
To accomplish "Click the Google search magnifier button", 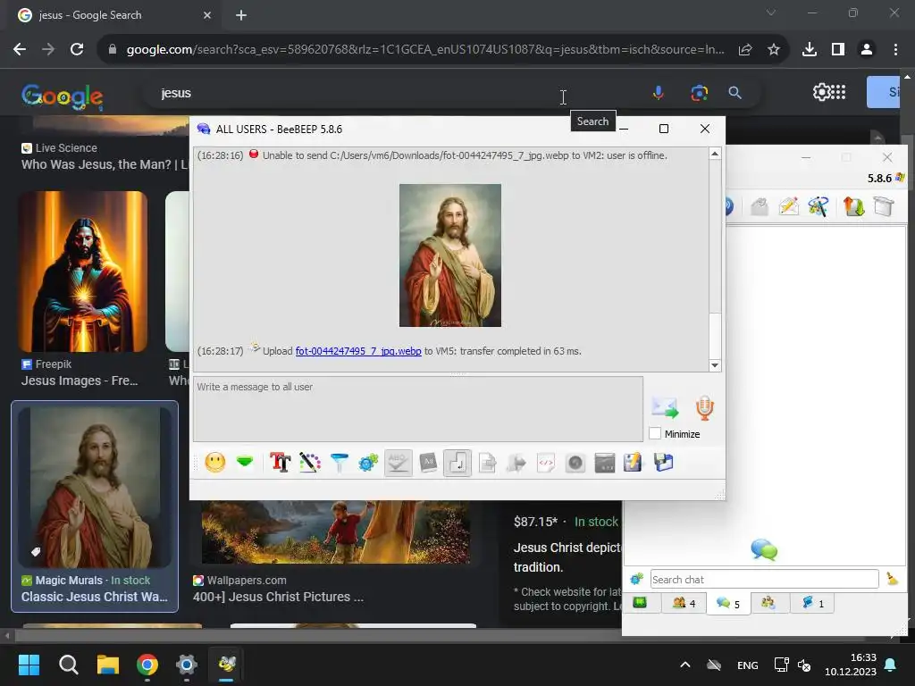I will pos(735,93).
